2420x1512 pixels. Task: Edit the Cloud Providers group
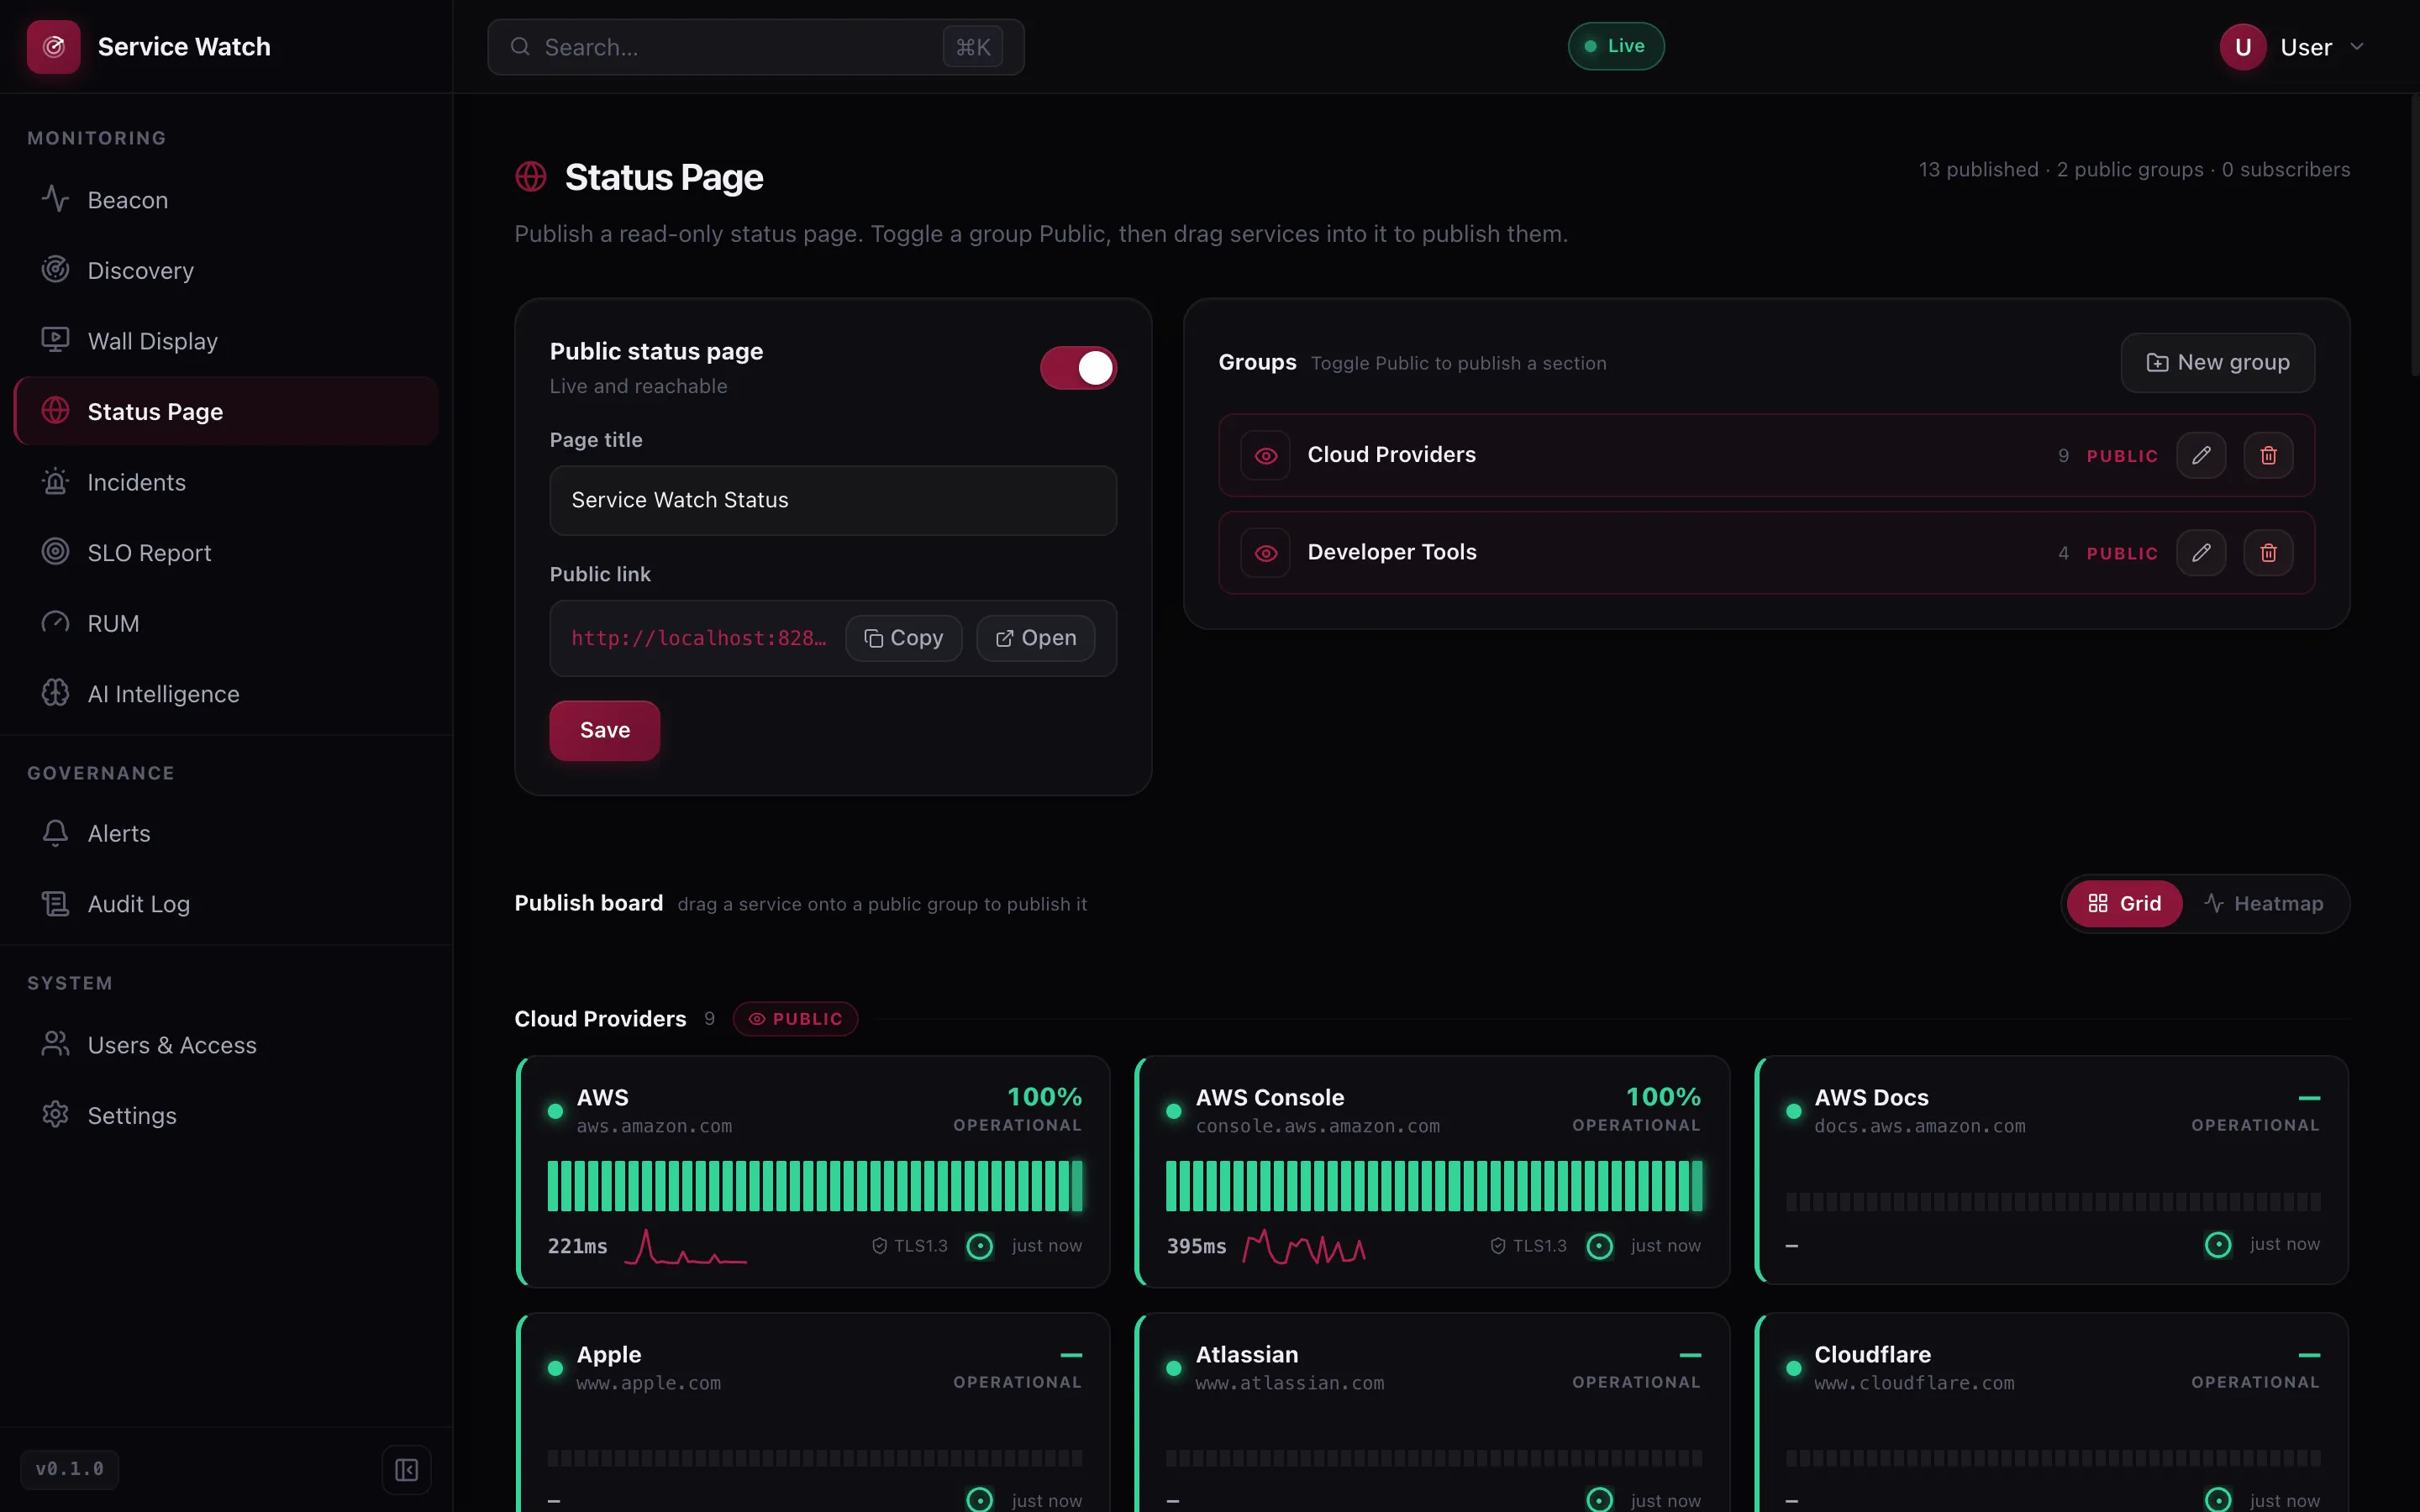coord(2201,455)
